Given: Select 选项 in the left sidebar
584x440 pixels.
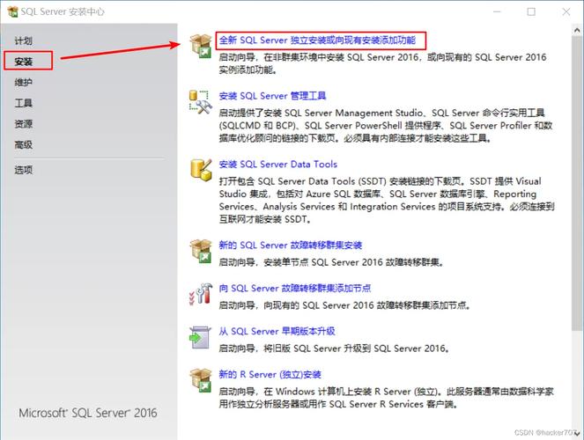Looking at the screenshot, I should (24, 170).
